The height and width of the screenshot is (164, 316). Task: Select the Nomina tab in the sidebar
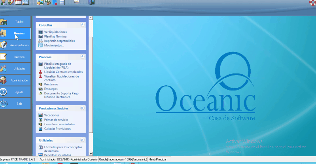pyautogui.click(x=15, y=34)
